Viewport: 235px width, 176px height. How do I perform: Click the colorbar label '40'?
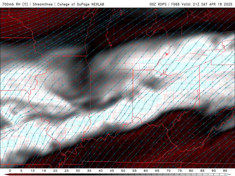(100, 171)
